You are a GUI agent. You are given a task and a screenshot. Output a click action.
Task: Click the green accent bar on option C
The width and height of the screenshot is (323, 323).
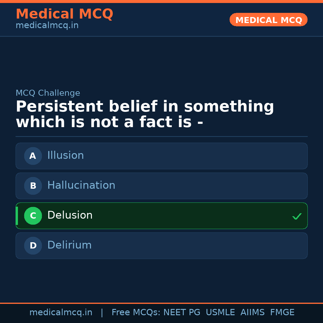tap(17, 216)
